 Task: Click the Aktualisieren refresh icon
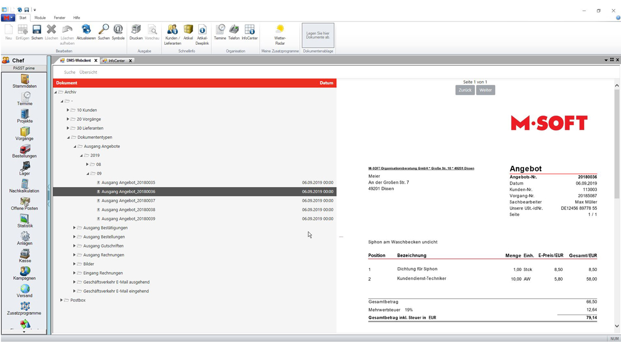point(86,32)
